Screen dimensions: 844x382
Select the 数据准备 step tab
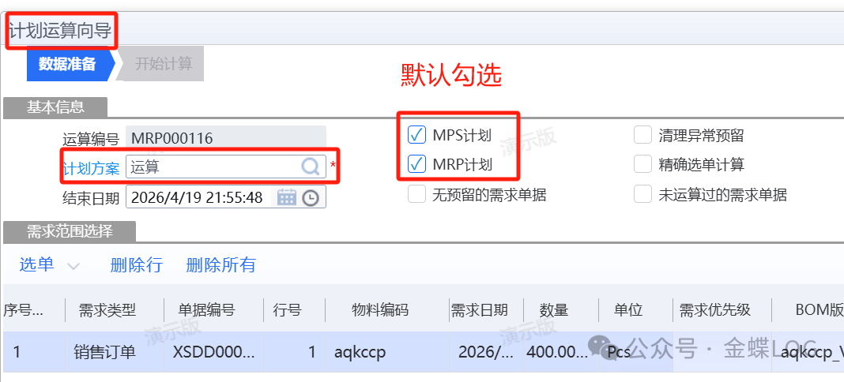tap(68, 64)
